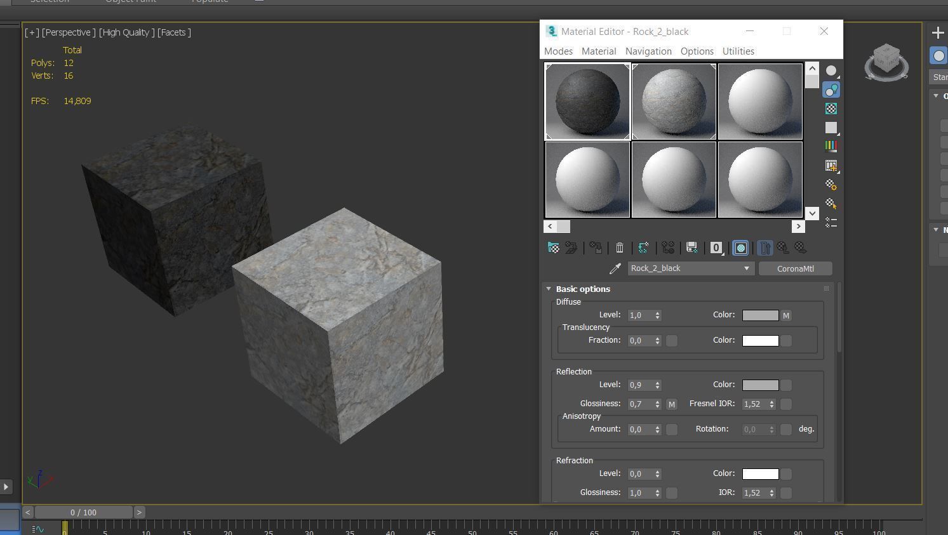Screen dimensions: 948x535
Task: Click the Diffuse color M map button
Action: [786, 315]
